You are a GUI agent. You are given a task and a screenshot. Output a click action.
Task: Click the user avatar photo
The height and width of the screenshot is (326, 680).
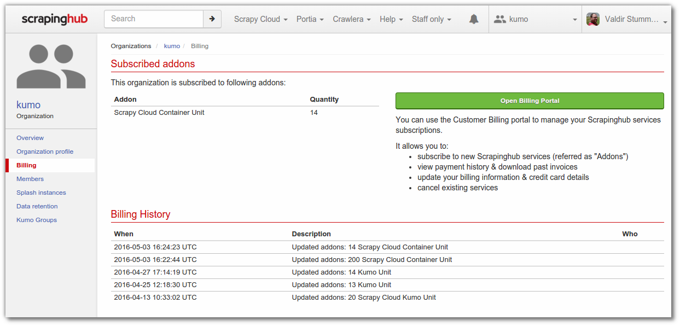point(593,19)
